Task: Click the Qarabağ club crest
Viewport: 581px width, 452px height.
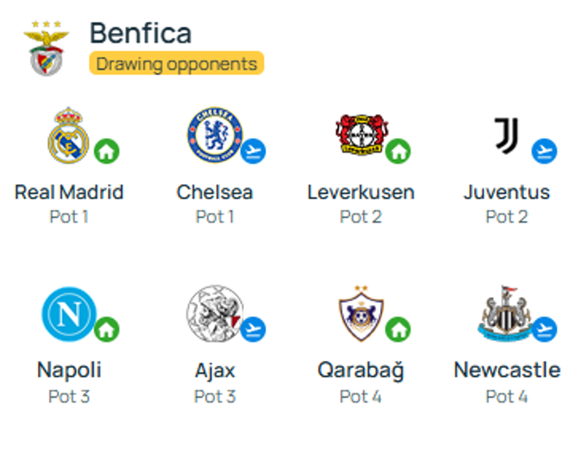Action: (361, 312)
